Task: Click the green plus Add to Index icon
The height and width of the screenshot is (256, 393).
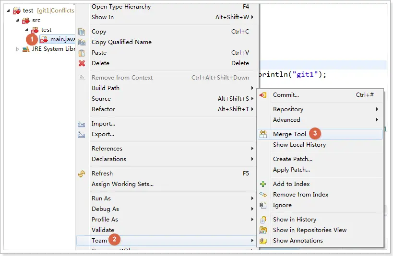Action: coord(263,184)
